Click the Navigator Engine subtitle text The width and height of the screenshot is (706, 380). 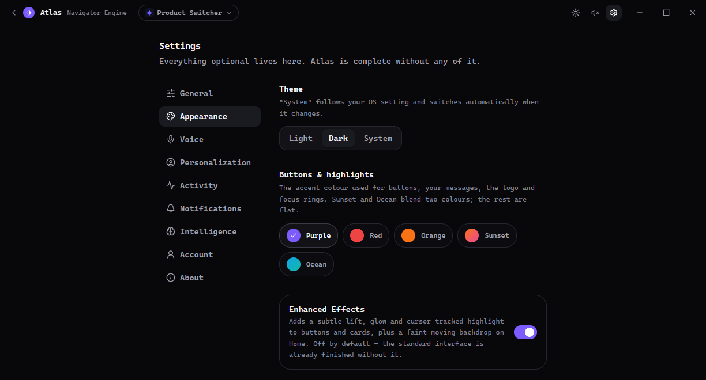pyautogui.click(x=97, y=13)
